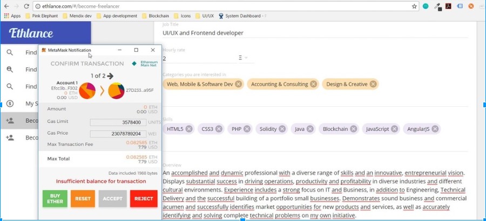Click the Ethlance logo
Screen dimensions: 486x221
[x=31, y=33]
